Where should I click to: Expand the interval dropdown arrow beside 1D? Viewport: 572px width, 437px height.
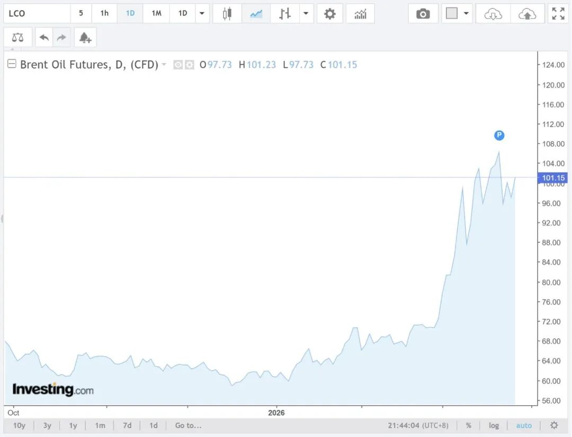click(202, 14)
